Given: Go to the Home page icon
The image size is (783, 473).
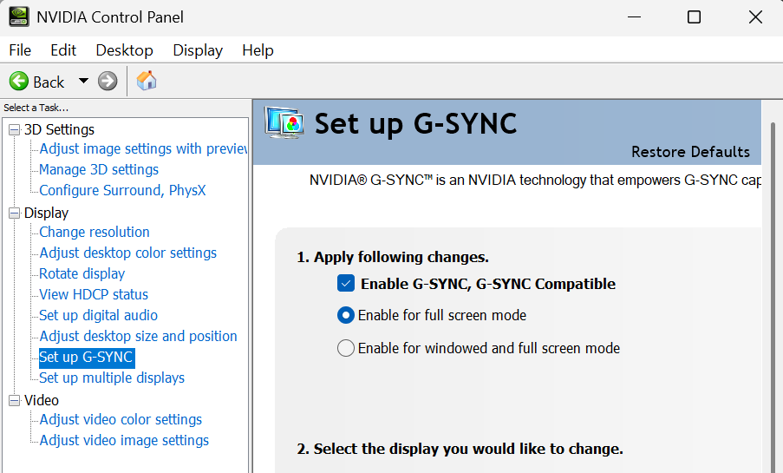Looking at the screenshot, I should point(147,81).
